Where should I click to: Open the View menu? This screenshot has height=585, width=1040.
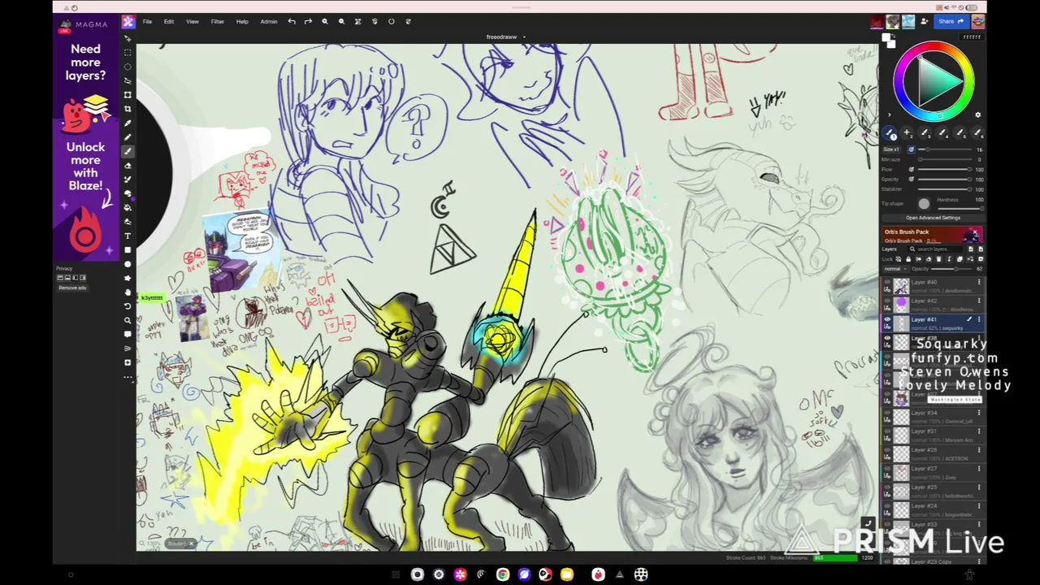[x=193, y=21]
